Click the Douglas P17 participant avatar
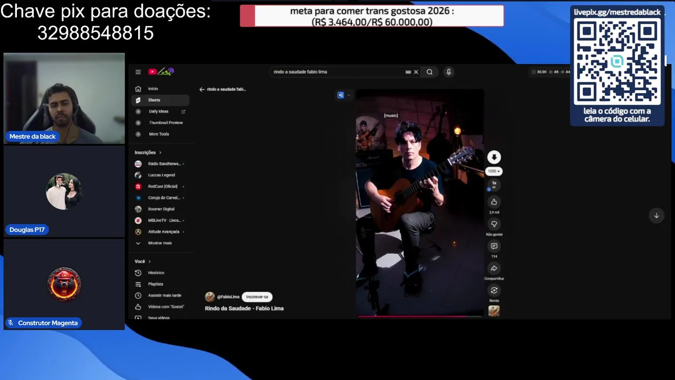 tap(64, 191)
